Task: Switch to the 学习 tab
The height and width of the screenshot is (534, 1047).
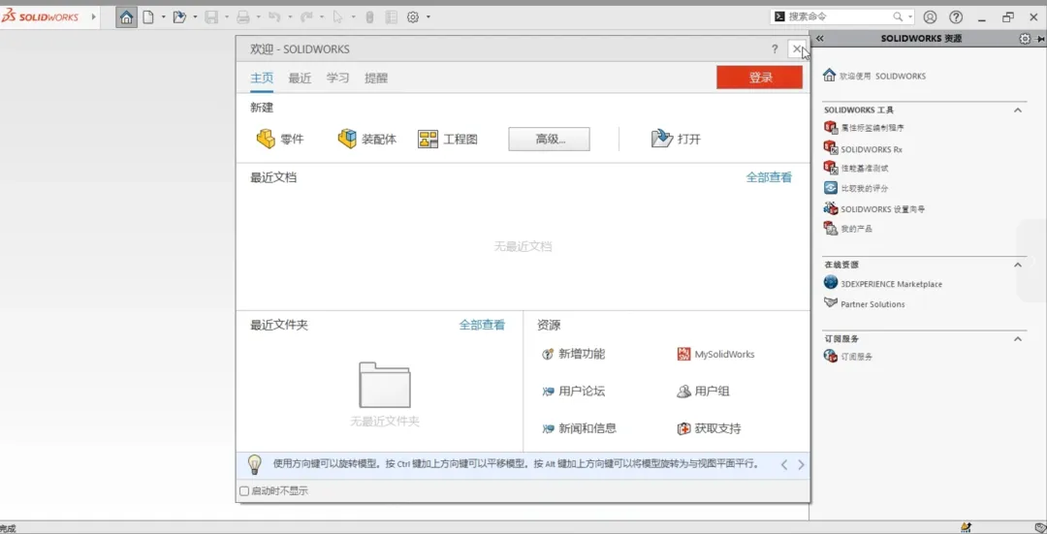Action: tap(338, 79)
